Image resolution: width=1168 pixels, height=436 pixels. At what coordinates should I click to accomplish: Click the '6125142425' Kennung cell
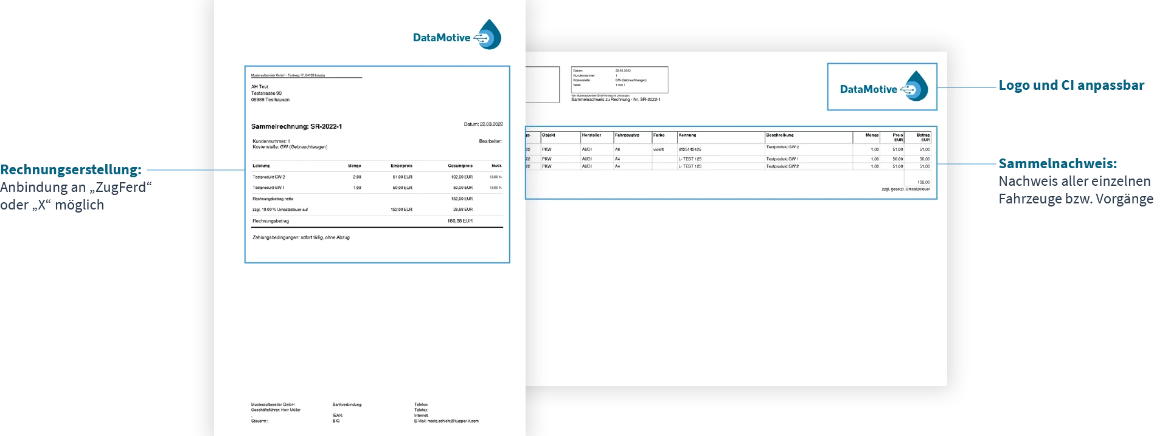point(690,149)
